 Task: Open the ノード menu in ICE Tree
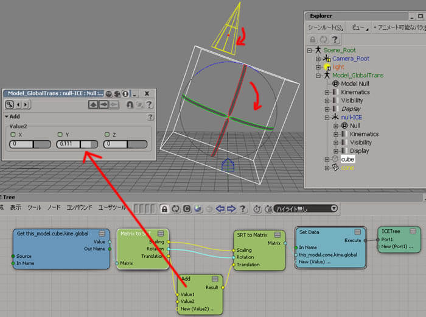pos(54,208)
